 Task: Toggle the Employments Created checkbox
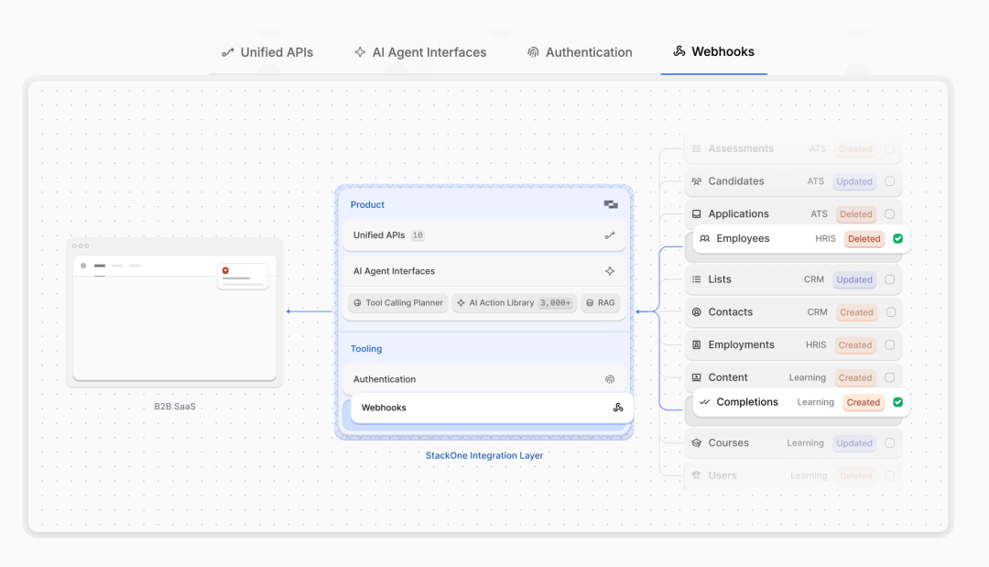tap(889, 345)
